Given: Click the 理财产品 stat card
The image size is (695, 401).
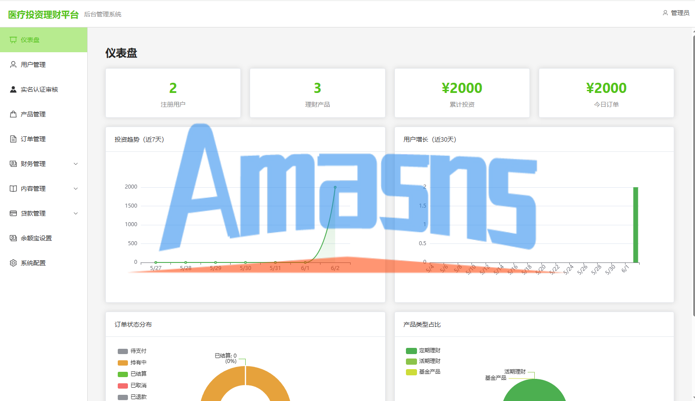Looking at the screenshot, I should tap(317, 93).
